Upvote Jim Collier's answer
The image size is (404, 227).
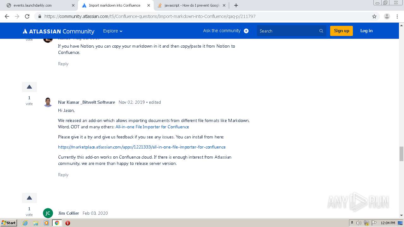[29, 198]
